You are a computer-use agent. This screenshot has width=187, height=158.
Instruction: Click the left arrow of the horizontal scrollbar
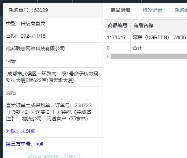108,56
